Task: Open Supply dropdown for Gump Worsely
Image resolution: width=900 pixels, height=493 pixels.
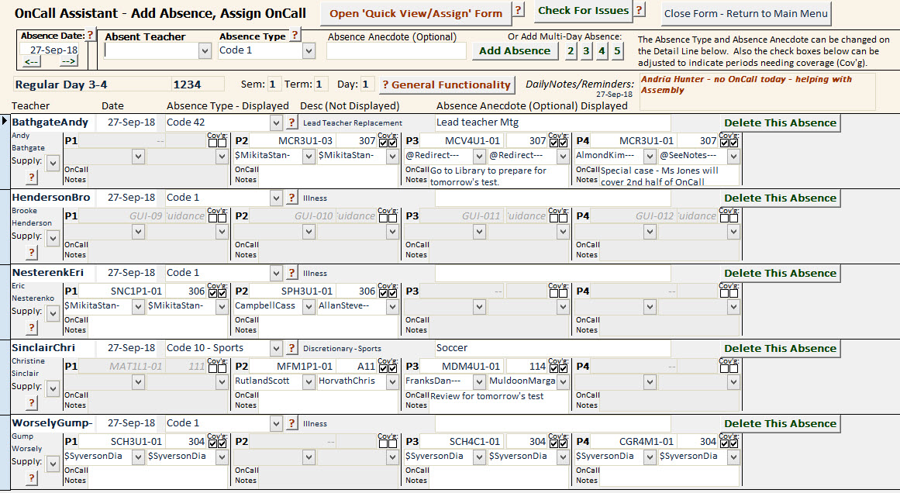Action: point(53,464)
